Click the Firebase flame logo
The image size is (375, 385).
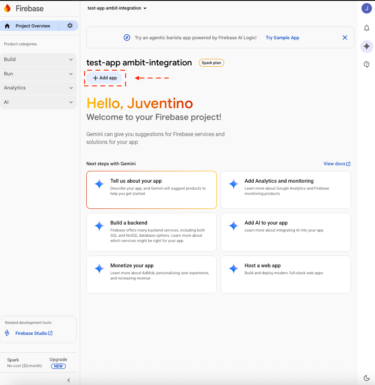7,8
